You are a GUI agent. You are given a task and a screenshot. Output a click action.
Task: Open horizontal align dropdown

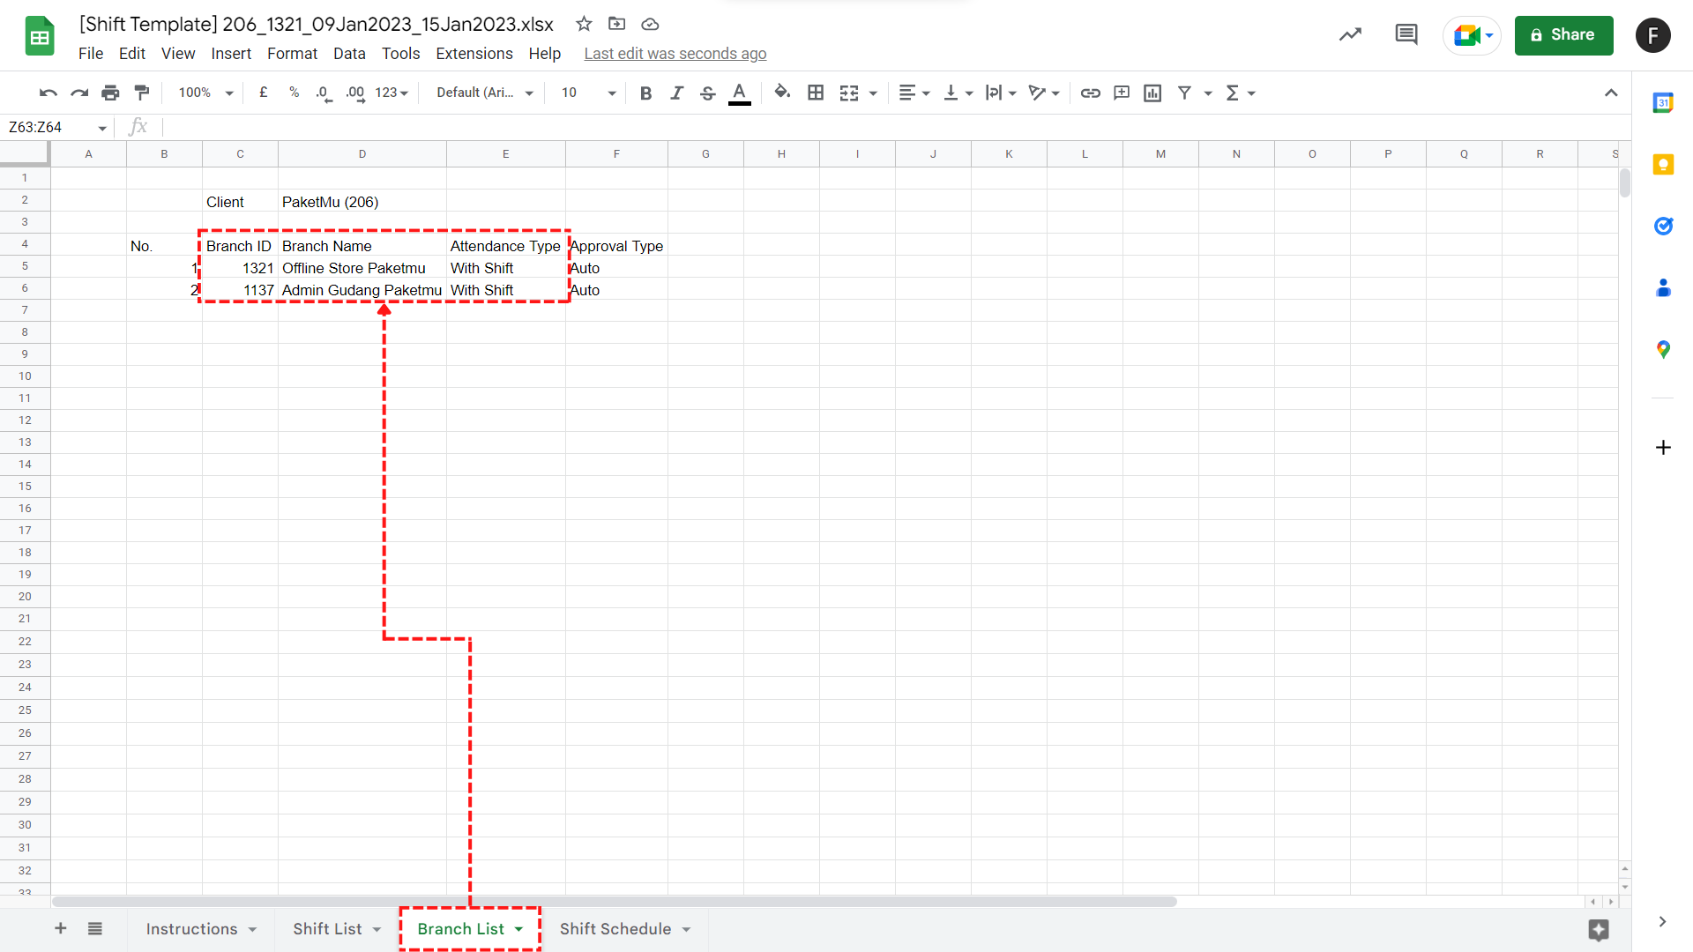coord(914,93)
